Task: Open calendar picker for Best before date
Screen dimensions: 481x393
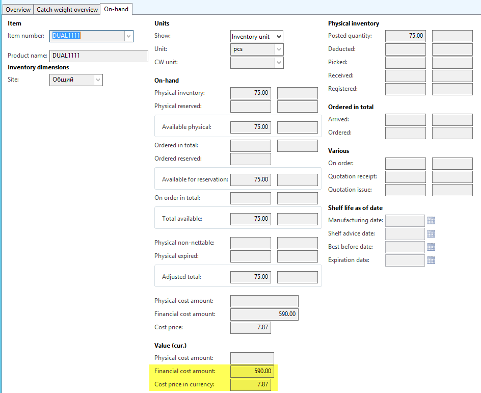Action: [431, 247]
